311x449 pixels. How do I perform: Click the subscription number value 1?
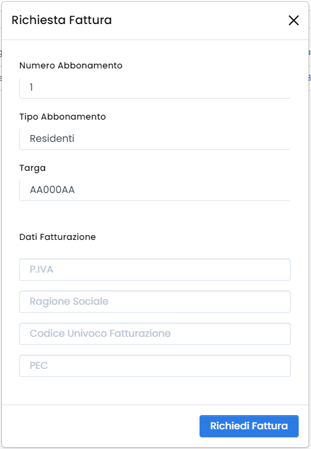[31, 88]
